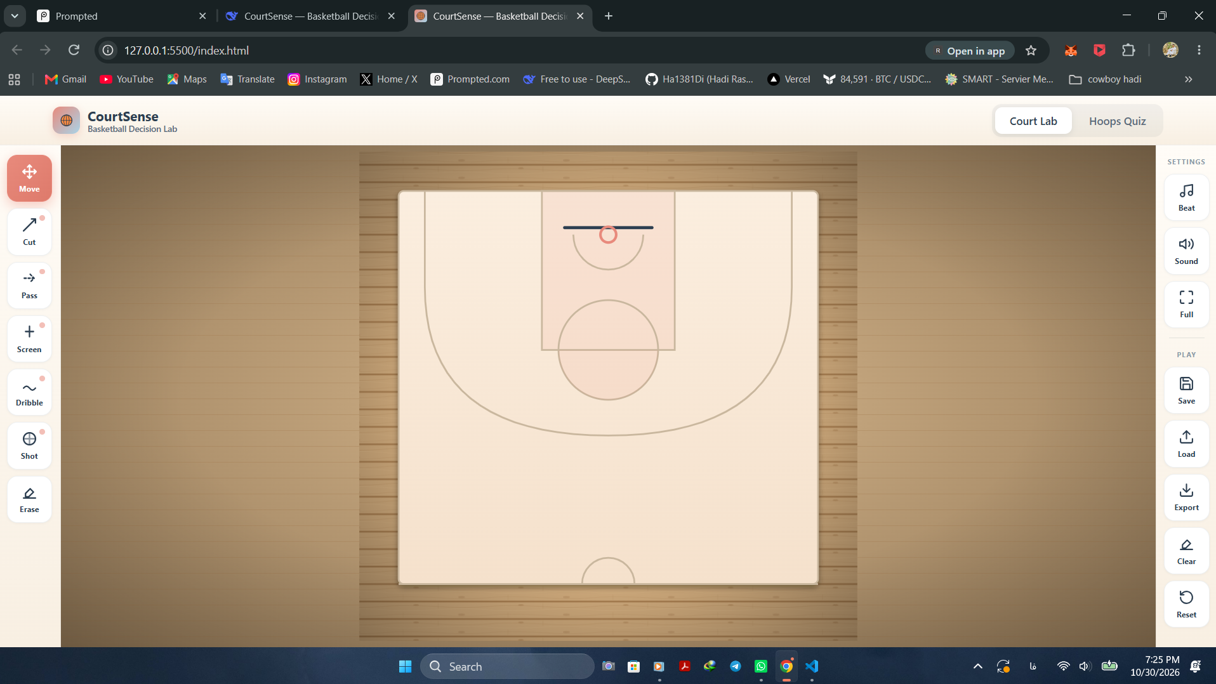The height and width of the screenshot is (684, 1216).
Task: Open the Windows Start menu
Action: 405,666
